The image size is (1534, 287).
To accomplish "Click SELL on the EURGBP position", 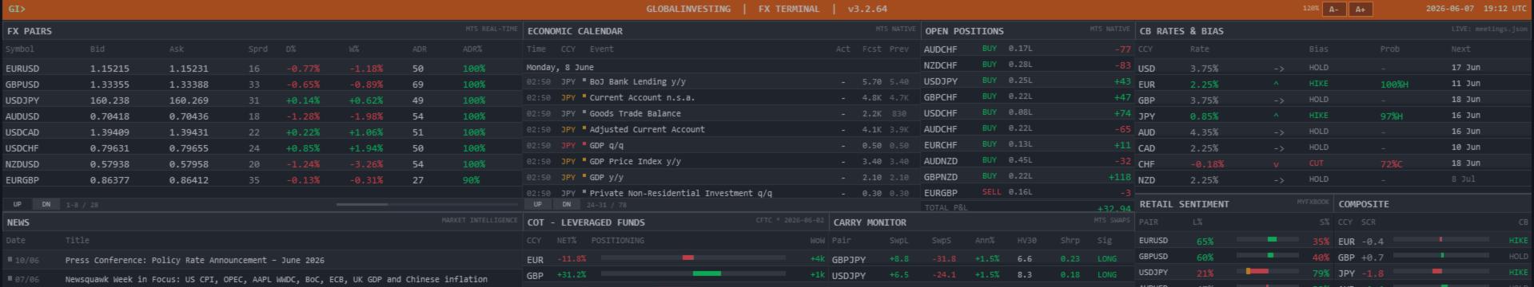I will 991,192.
